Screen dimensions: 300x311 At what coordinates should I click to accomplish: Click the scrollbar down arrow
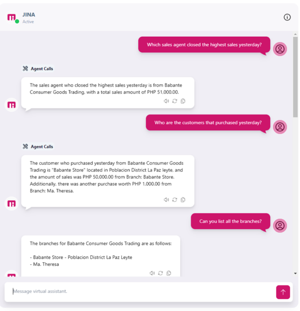point(295,273)
